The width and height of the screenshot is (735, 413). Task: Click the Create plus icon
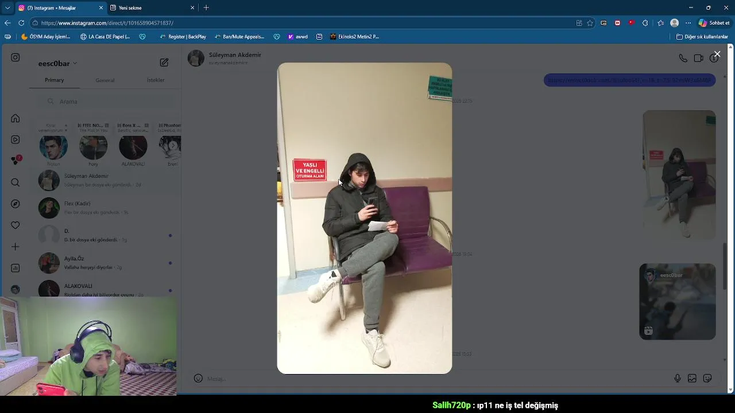[16, 247]
